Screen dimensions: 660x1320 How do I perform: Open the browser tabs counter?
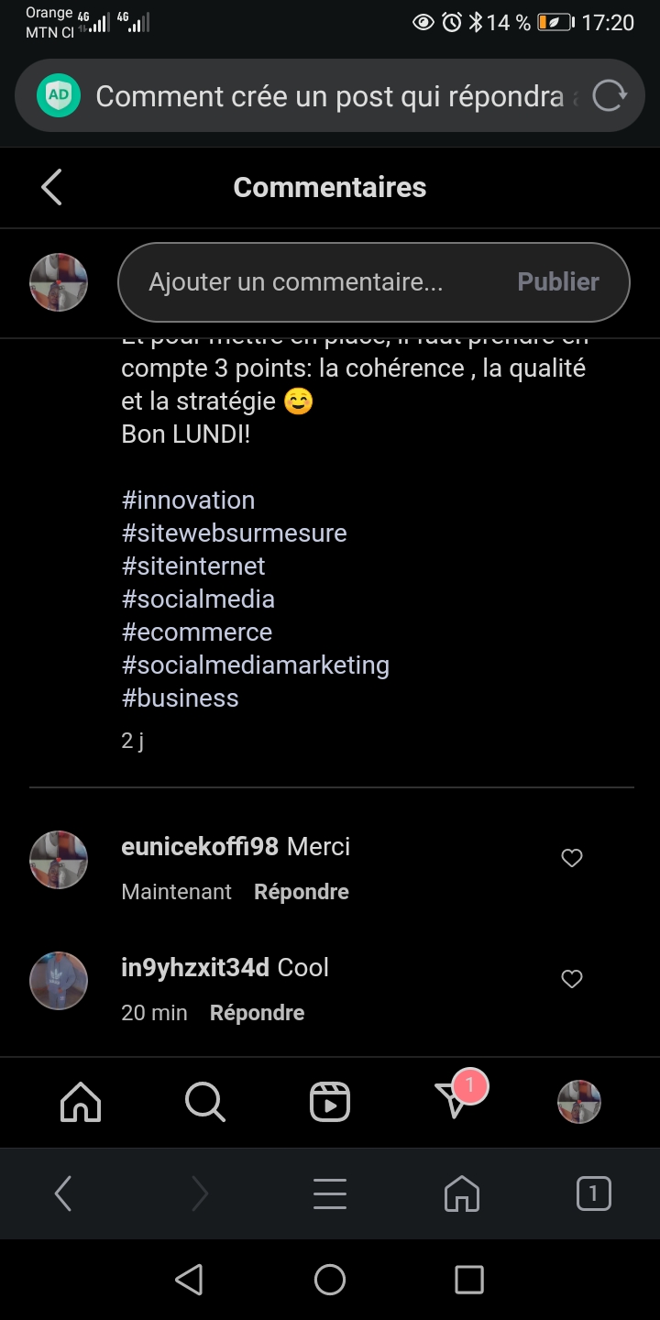[x=593, y=1193]
